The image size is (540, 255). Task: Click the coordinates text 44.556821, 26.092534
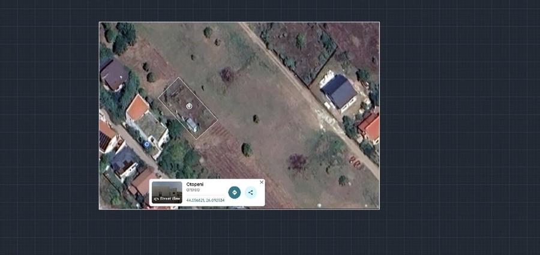click(205, 200)
